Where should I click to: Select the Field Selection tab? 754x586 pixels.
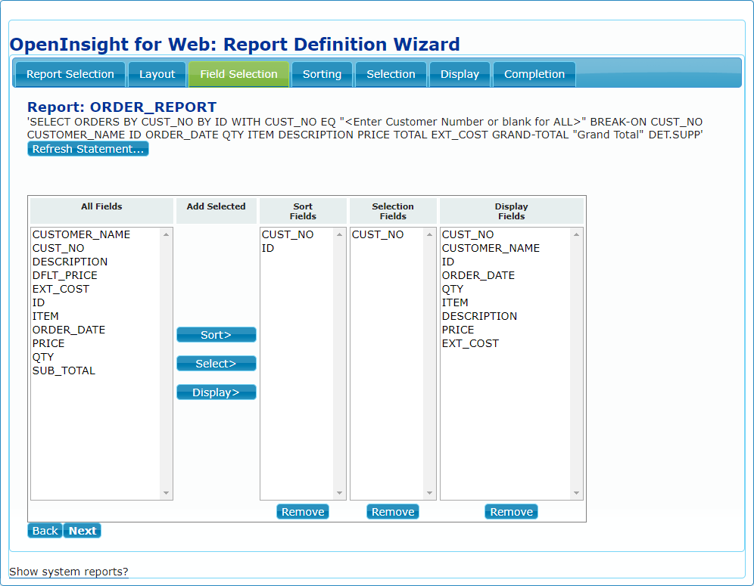click(238, 74)
